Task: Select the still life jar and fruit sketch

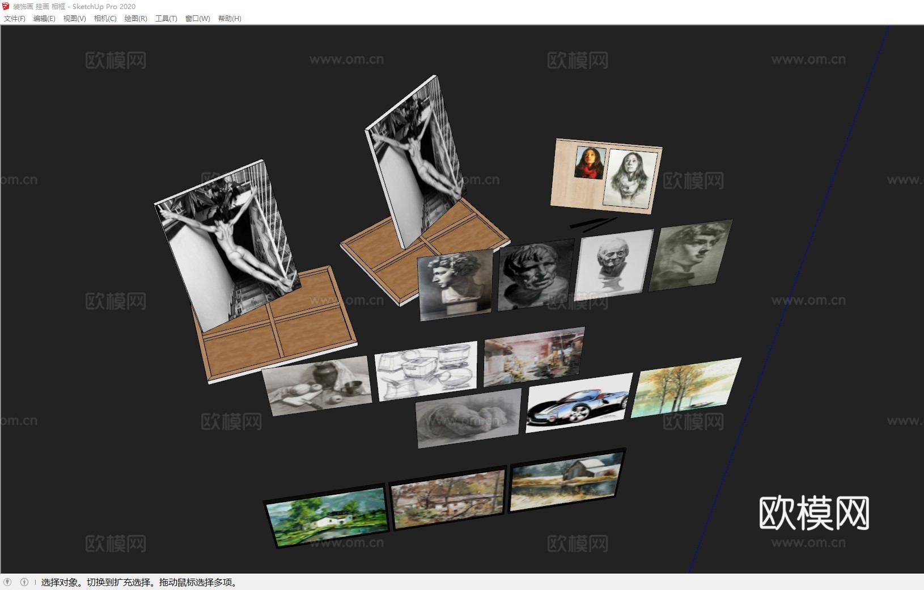Action: click(x=316, y=386)
